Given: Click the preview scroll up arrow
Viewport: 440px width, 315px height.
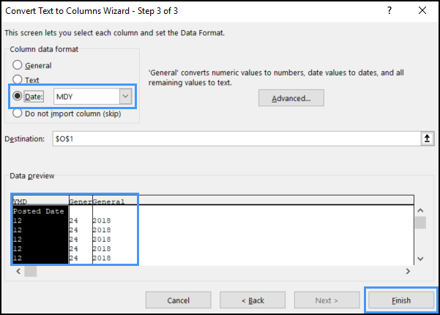Looking at the screenshot, I should pos(420,210).
